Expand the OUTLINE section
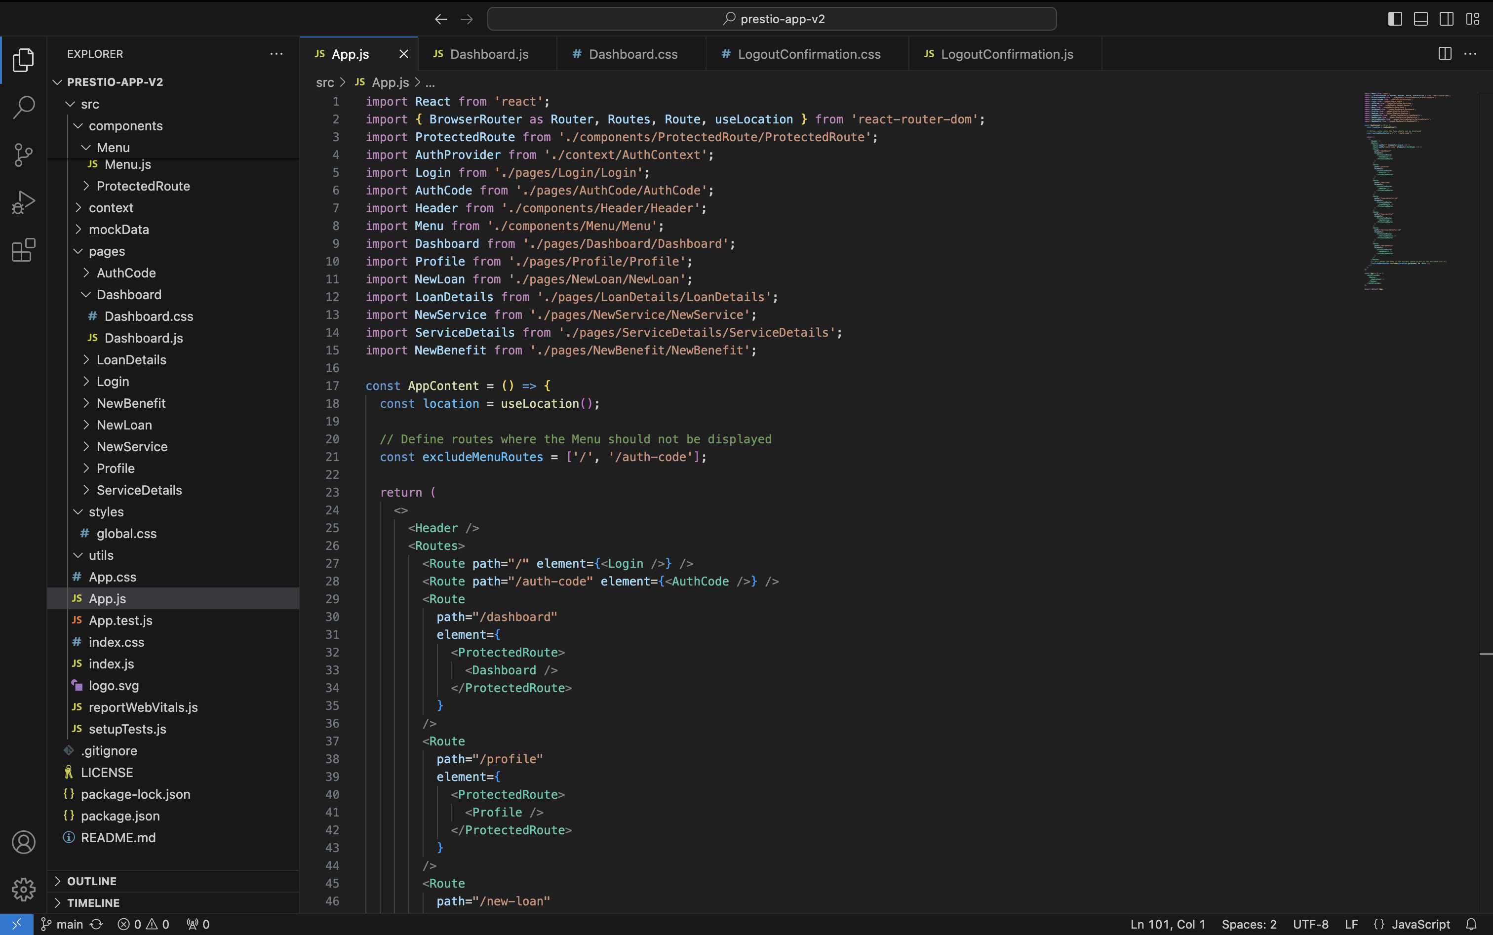 point(91,881)
